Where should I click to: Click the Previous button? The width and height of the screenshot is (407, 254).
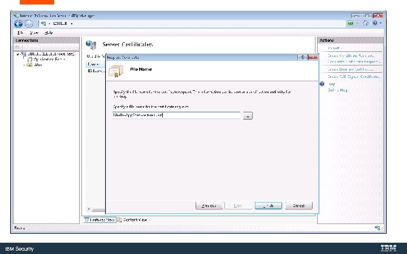pos(209,205)
